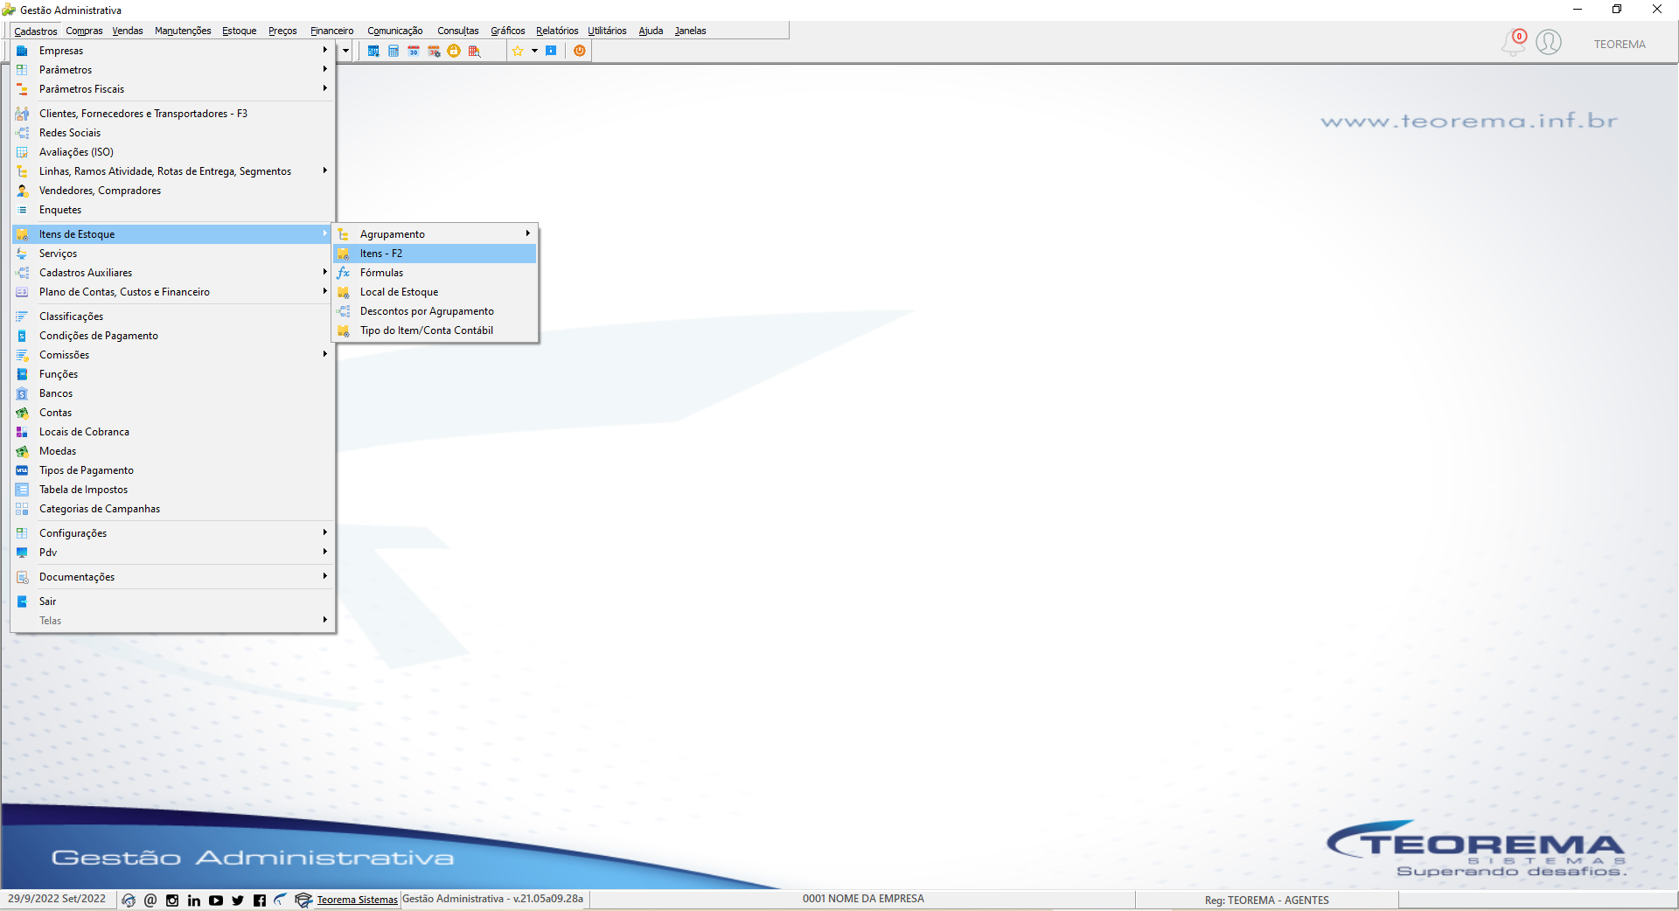Choose Local de Estoque
The height and width of the screenshot is (911, 1679).
click(x=435, y=292)
